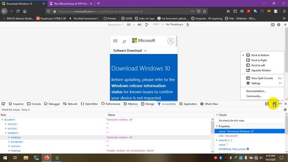This screenshot has width=288, height=162.
Task: Take viewport screenshot camera icon
Action: pos(273,25)
